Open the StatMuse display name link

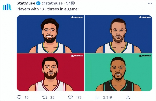pyautogui.click(x=26, y=3)
